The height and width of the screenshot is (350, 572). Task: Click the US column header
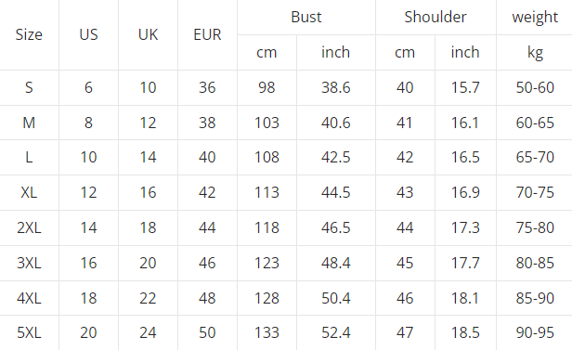[88, 34]
